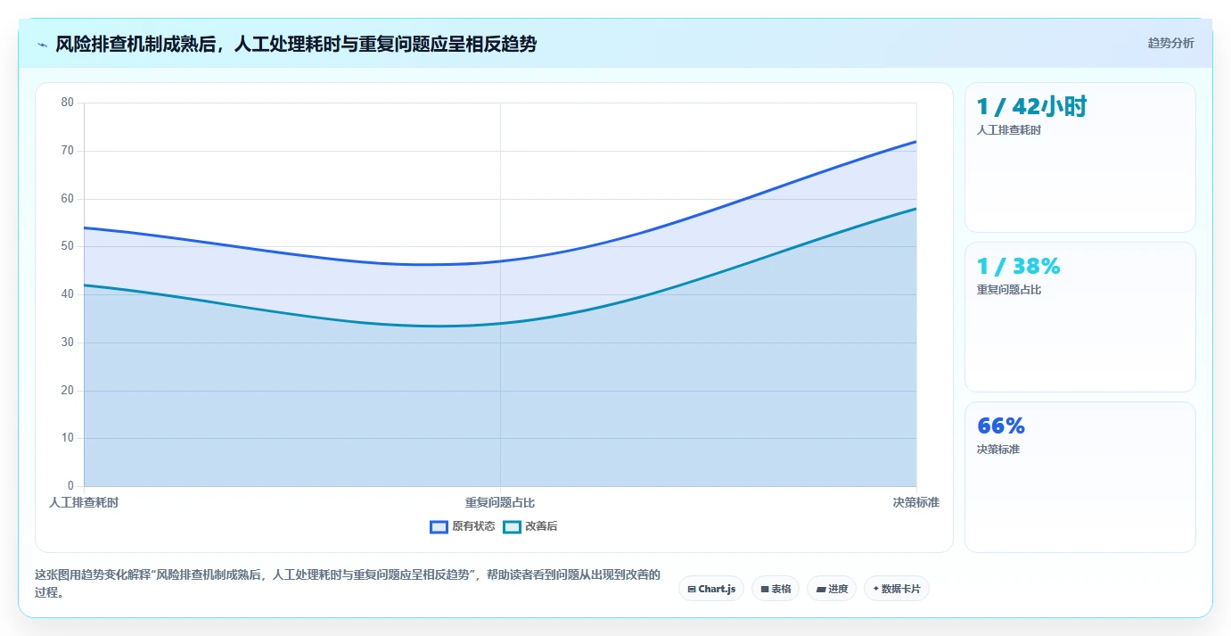Click the 改善后 legend label text

click(541, 526)
